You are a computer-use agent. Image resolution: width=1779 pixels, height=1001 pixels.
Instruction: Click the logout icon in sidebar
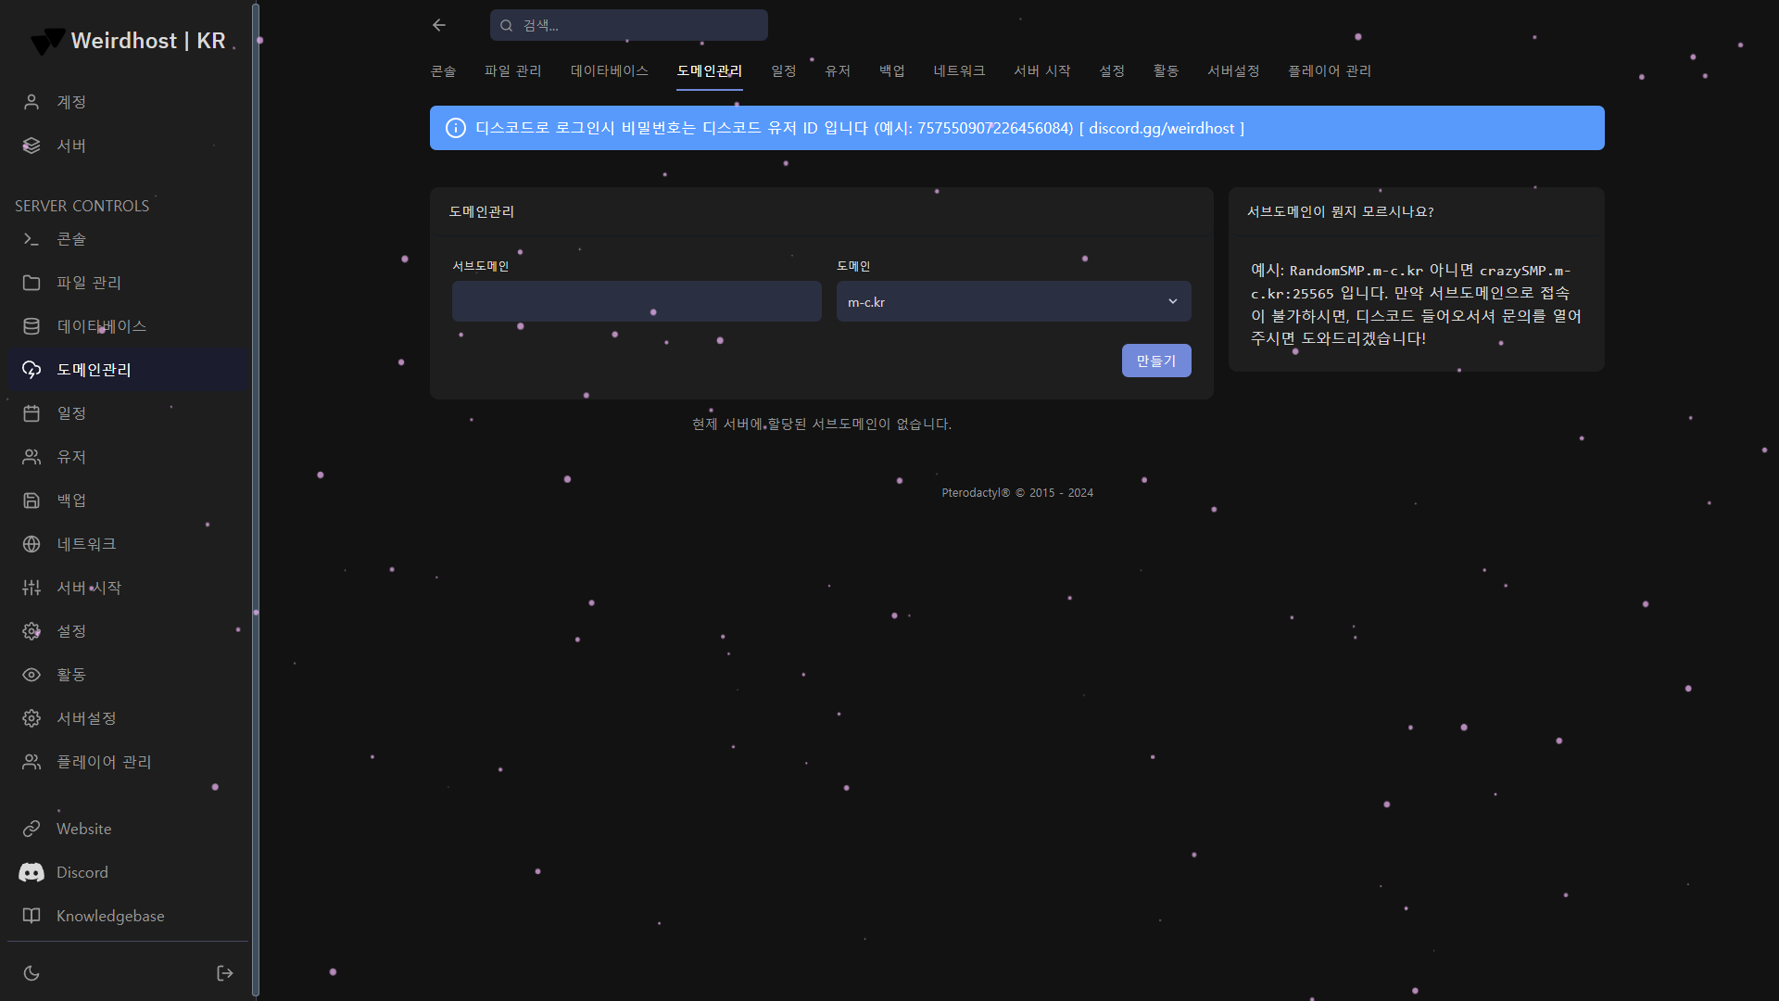point(224,972)
